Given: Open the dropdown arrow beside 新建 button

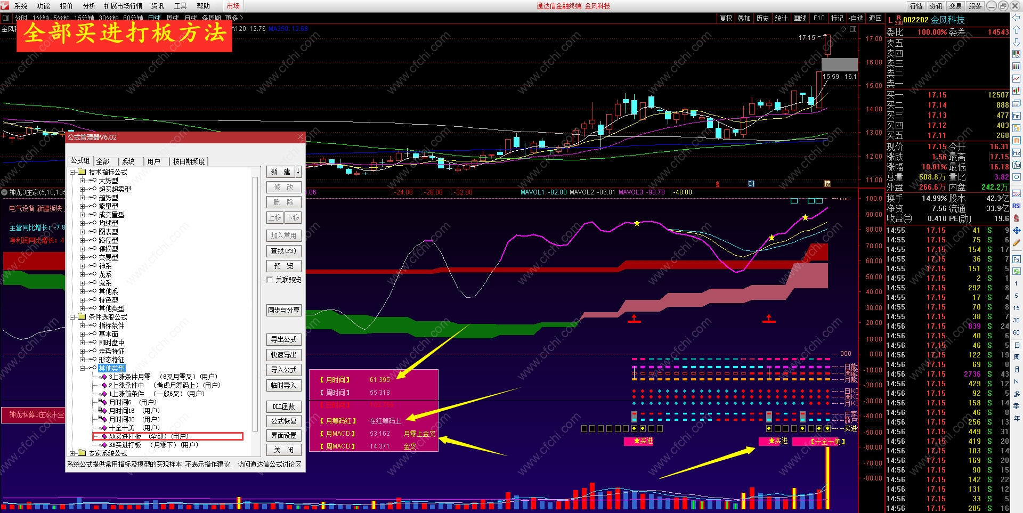Looking at the screenshot, I should 298,172.
